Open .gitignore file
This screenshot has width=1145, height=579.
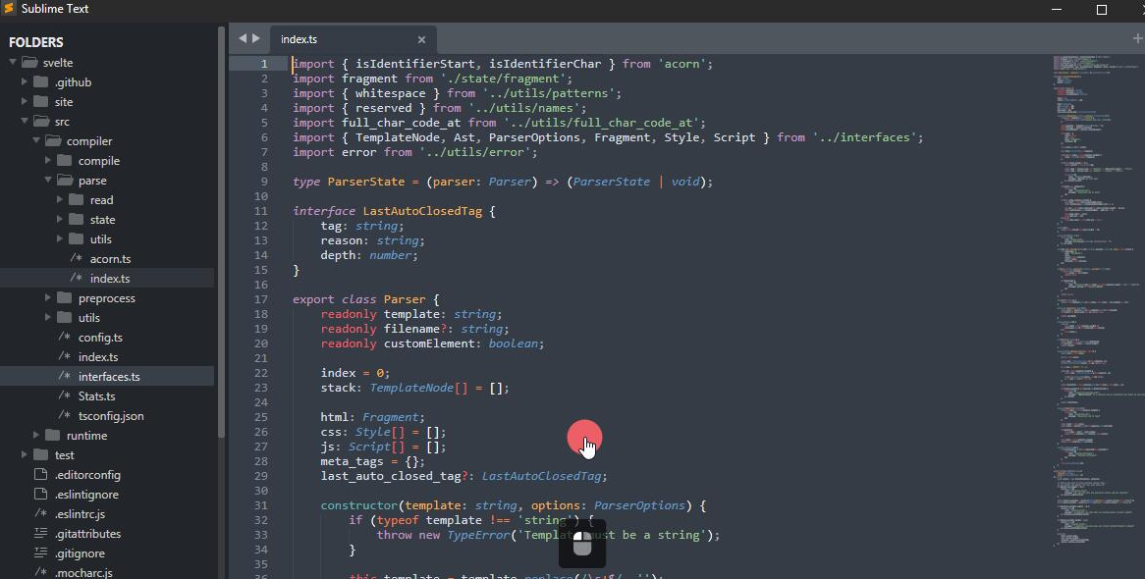click(x=80, y=553)
